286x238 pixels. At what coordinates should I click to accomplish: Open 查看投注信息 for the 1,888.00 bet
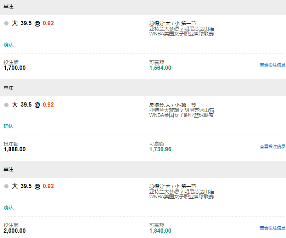point(272,147)
